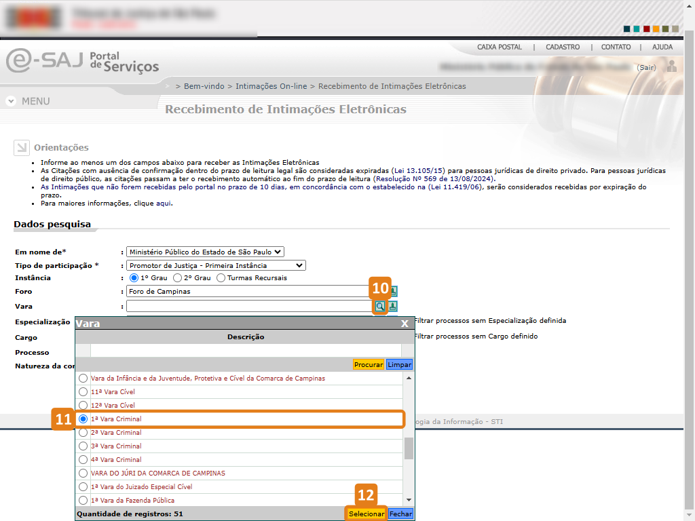Click the e-SAJ Portal de Serviços logo
Viewport: 695px width, 521px height.
[82, 61]
